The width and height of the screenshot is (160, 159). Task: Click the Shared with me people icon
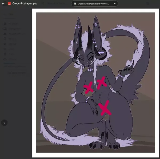coord(5,34)
